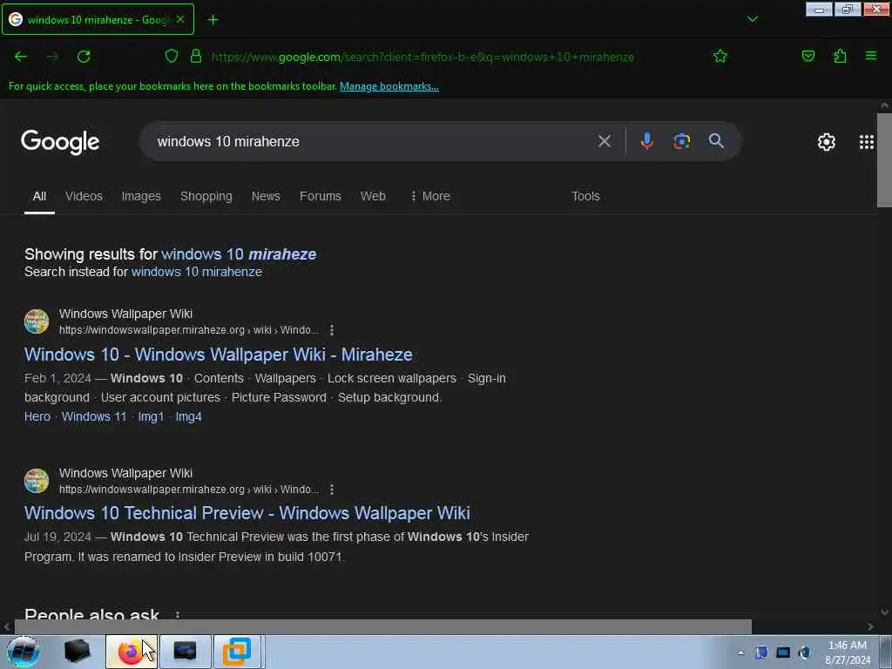
Task: Search by image with the Google Lens icon
Action: coord(681,141)
